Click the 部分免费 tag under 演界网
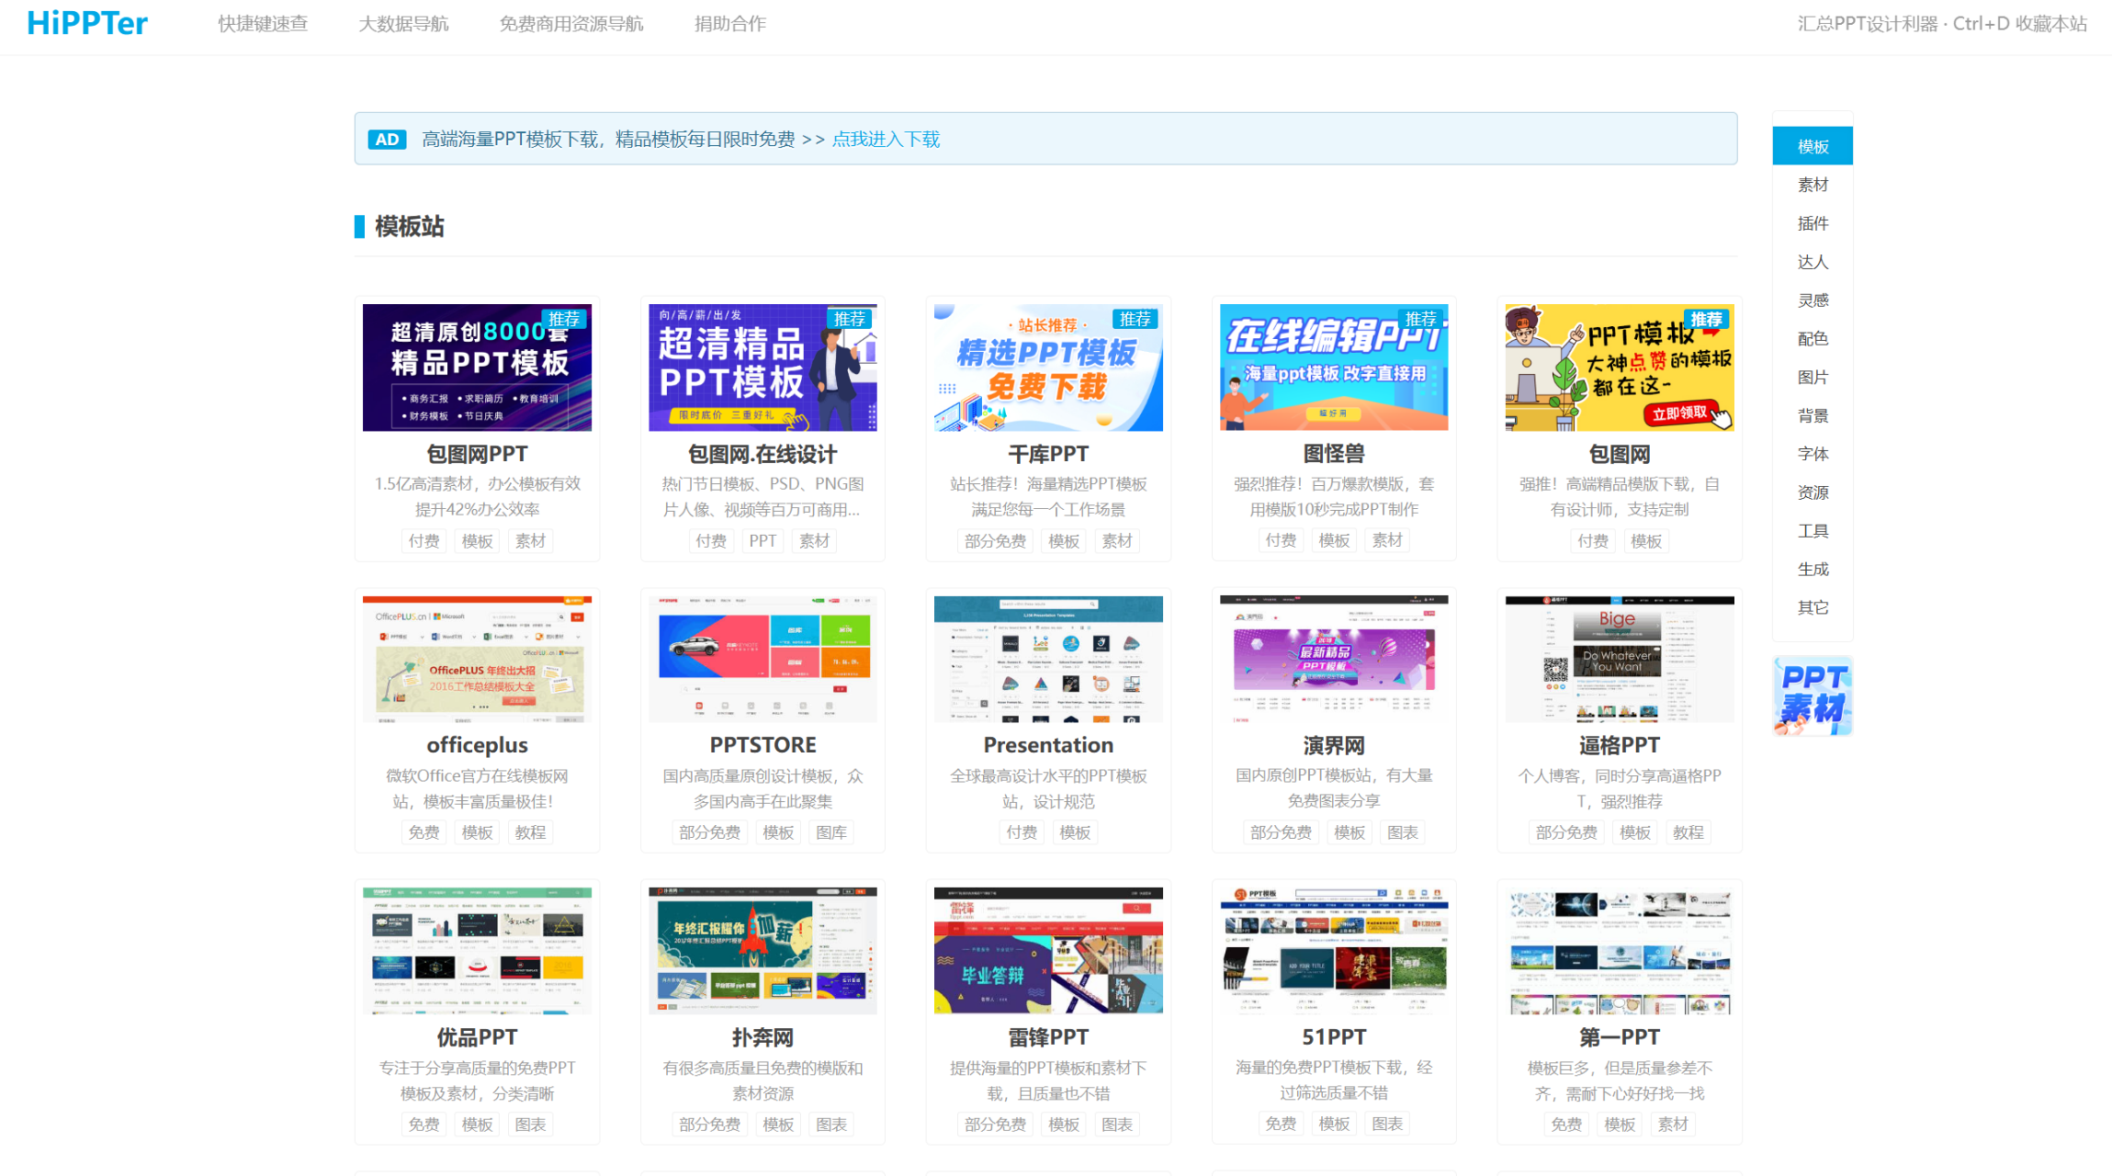The width and height of the screenshot is (2112, 1176). 1281,832
